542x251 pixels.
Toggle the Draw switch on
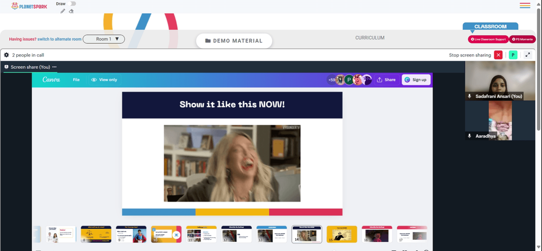click(x=72, y=4)
